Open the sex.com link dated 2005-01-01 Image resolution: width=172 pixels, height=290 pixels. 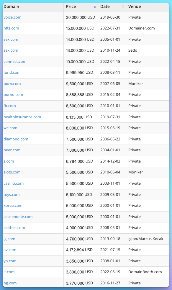click(11, 40)
